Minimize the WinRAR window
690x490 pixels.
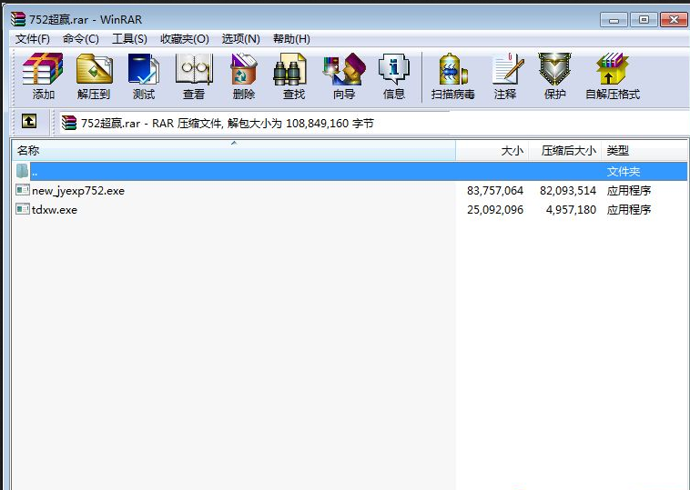[x=614, y=20]
